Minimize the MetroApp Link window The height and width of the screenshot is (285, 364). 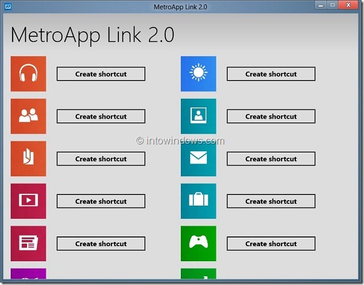point(321,5)
